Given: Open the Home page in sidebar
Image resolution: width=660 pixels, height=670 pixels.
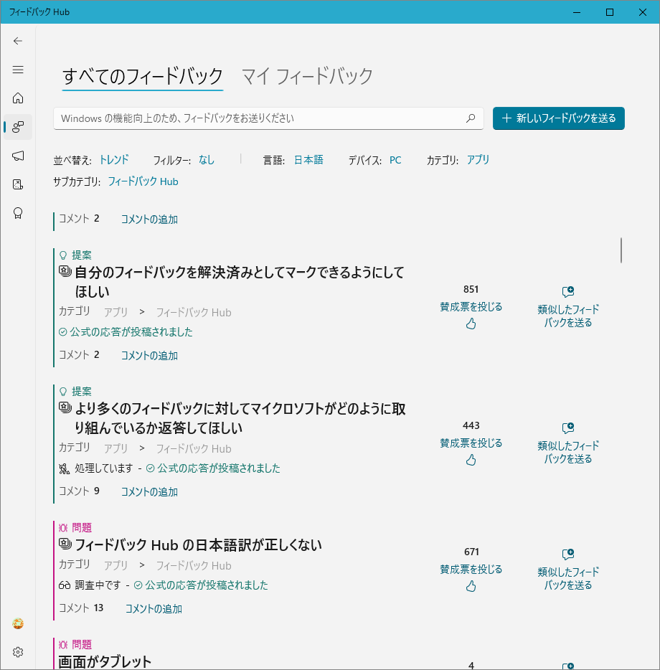Looking at the screenshot, I should (x=18, y=98).
